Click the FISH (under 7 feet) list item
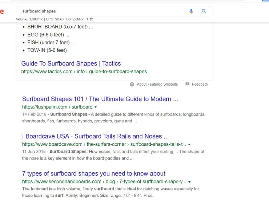 click(x=51, y=43)
